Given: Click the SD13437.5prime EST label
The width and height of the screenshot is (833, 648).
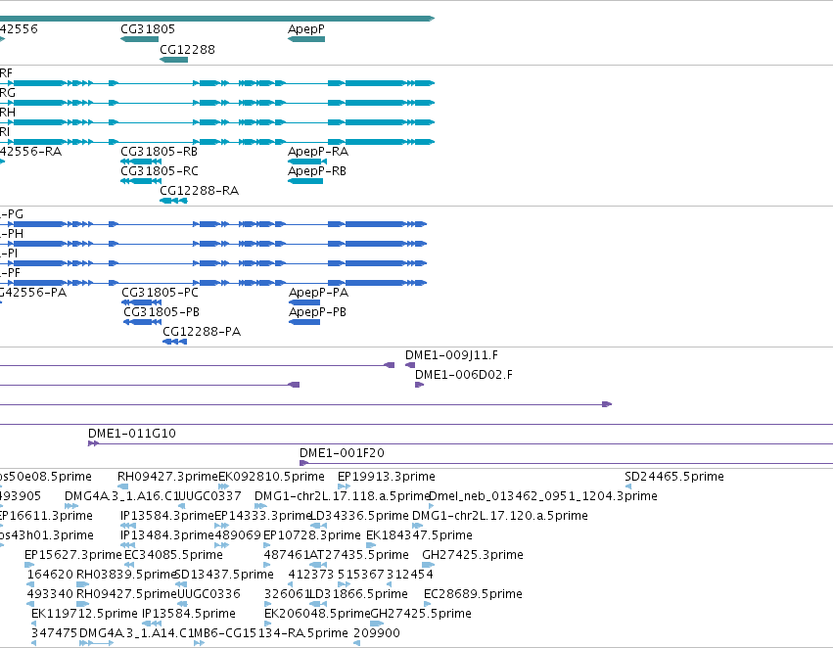Looking at the screenshot, I should point(223,575).
